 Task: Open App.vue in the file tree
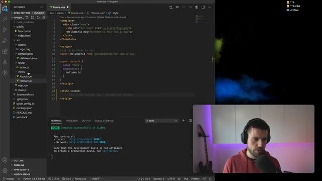coord(29,85)
